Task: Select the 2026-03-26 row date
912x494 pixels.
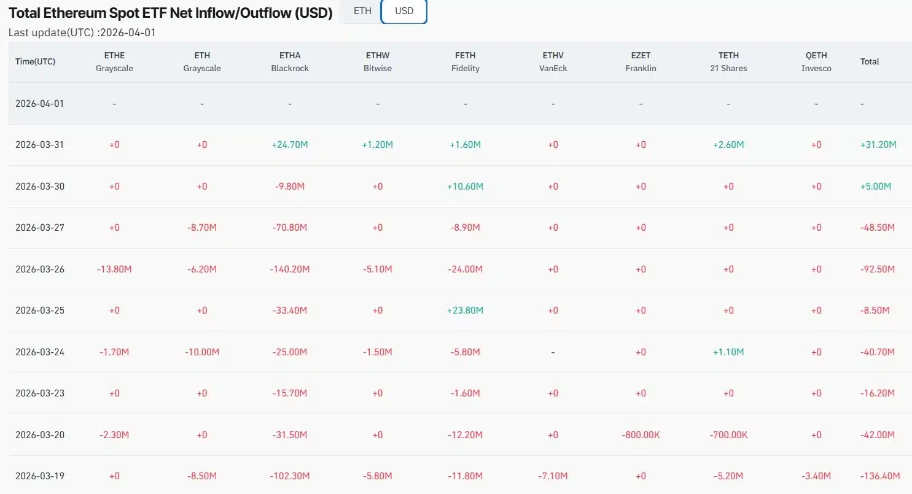Action: (39, 269)
